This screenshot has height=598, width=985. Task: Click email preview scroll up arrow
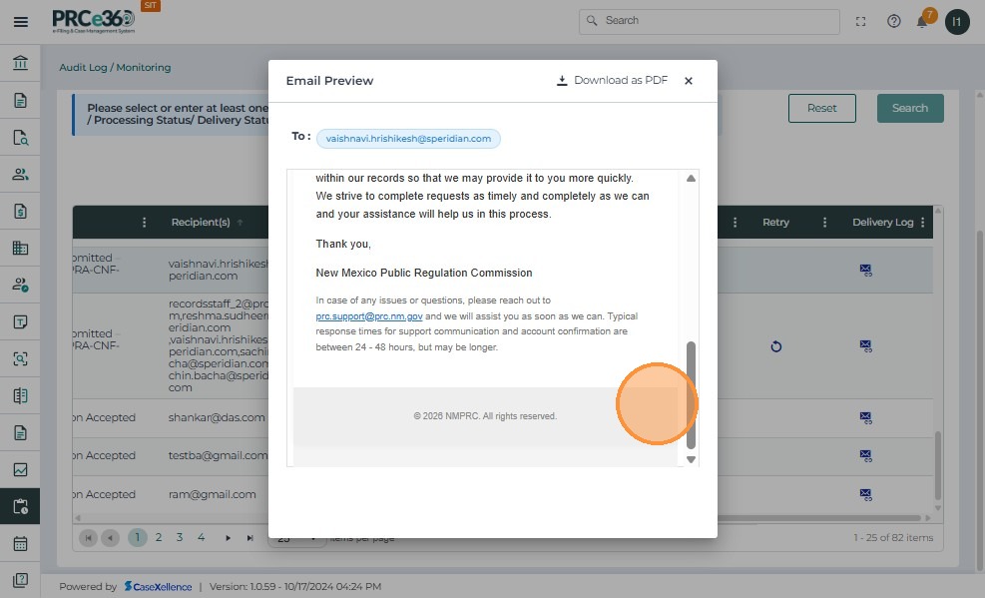point(691,179)
